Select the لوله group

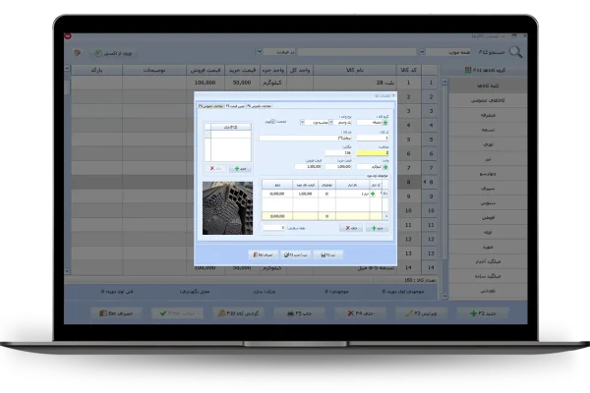click(488, 232)
